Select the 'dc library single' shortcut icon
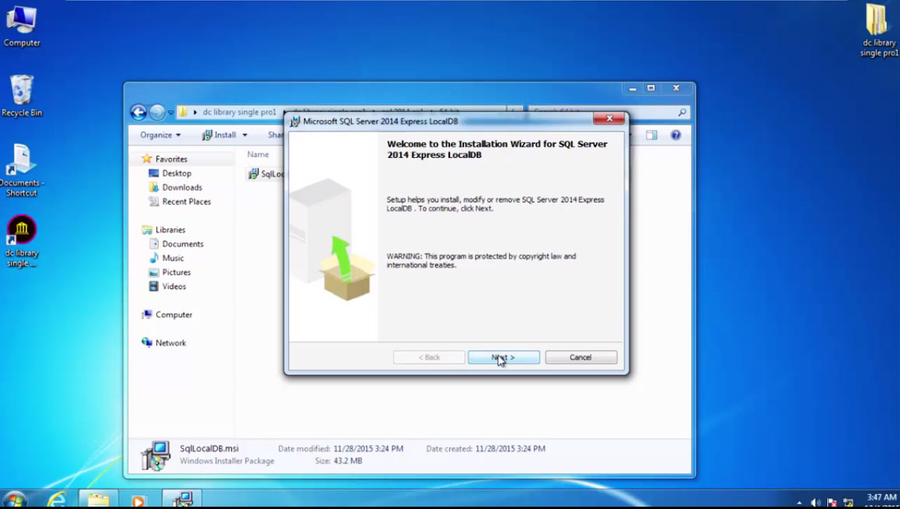 [22, 242]
